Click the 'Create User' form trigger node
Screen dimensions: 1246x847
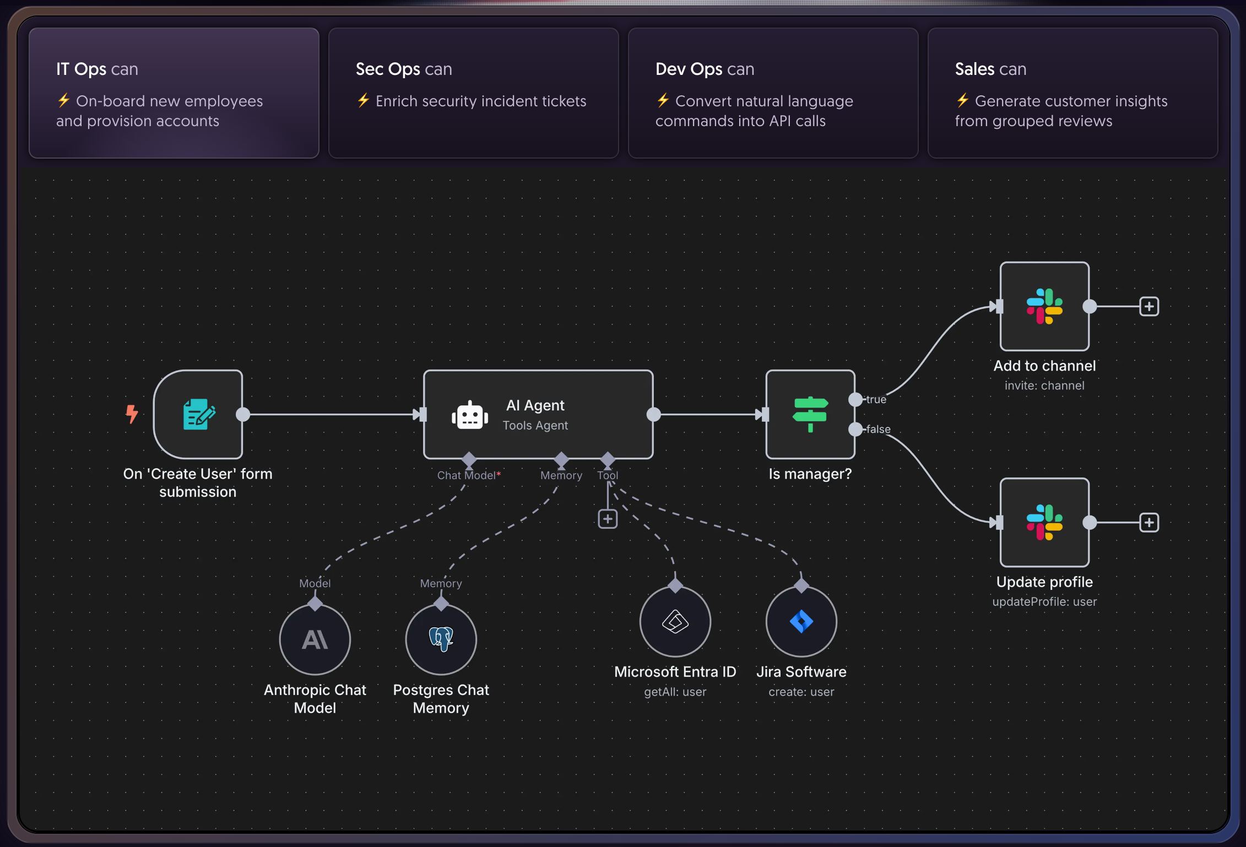tap(198, 414)
